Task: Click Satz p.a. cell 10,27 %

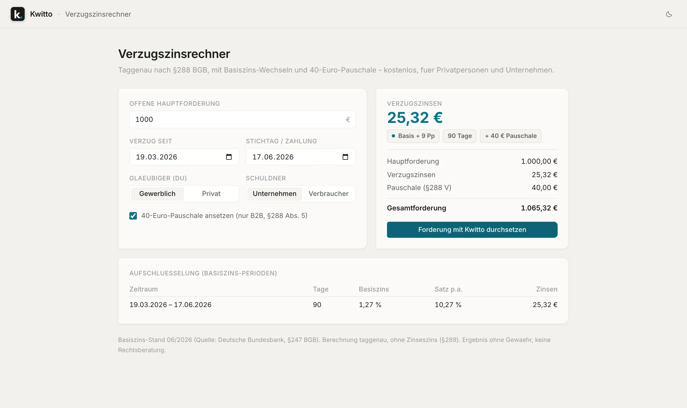Action: (x=448, y=305)
